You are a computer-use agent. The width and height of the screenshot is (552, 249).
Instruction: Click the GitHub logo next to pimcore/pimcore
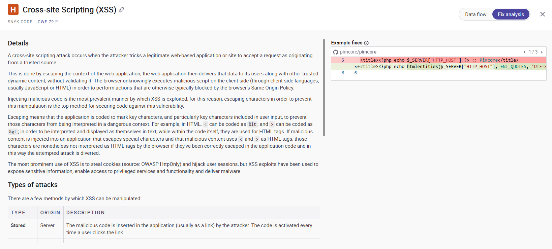click(336, 52)
